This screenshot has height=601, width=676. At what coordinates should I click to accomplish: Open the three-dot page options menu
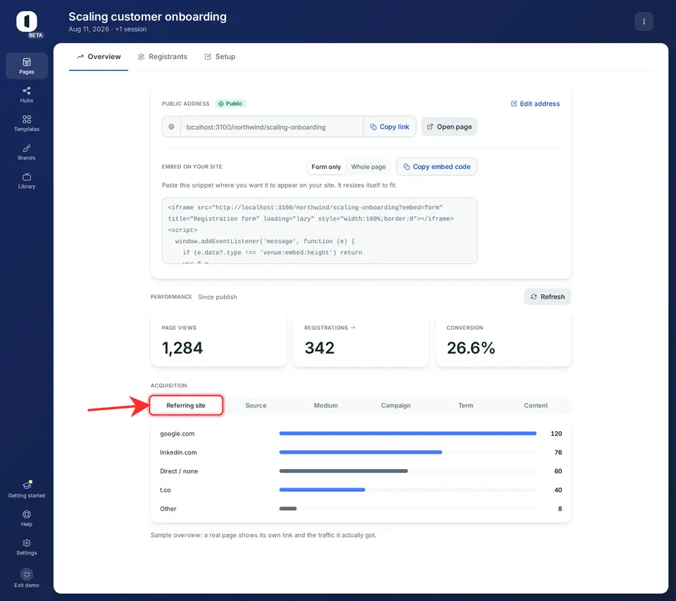(x=644, y=22)
